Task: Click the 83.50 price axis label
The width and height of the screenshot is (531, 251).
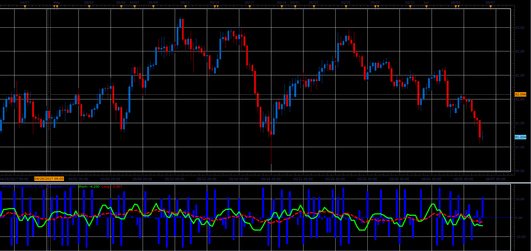Action: [x=520, y=28]
